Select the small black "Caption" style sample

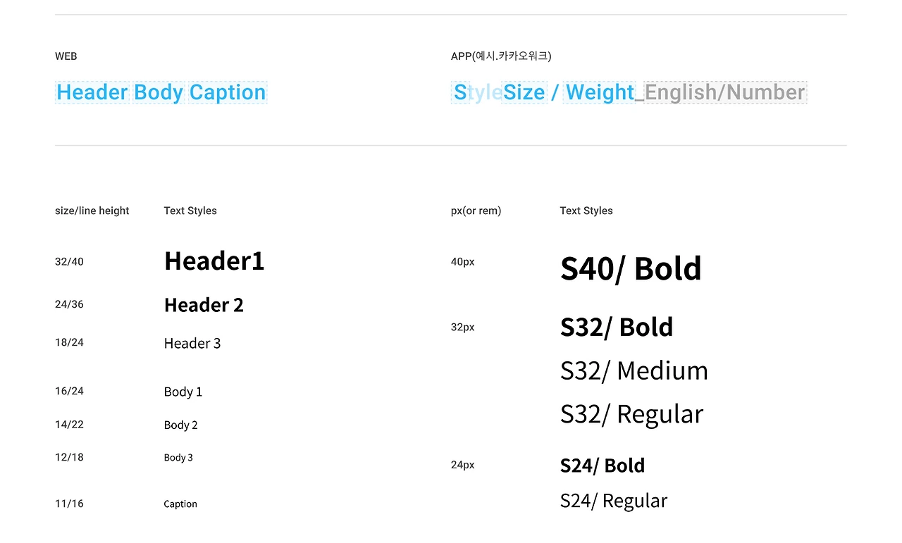click(x=180, y=504)
